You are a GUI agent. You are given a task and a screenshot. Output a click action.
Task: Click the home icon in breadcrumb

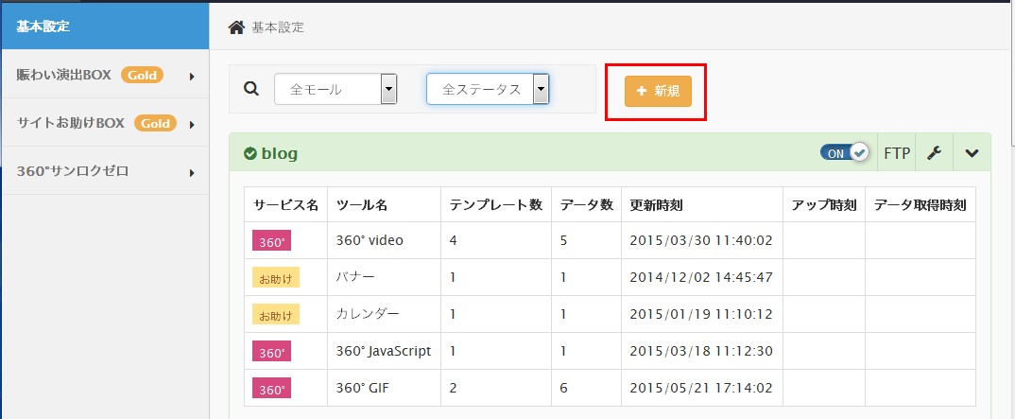point(236,27)
